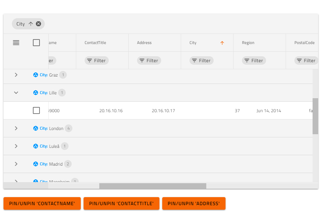Open Filter chip under PostalCode

tap(306, 61)
